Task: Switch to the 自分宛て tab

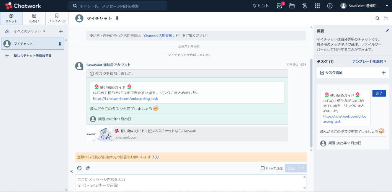Action: [34, 18]
